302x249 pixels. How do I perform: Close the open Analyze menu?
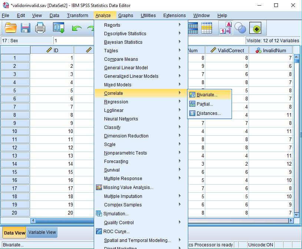pos(103,16)
